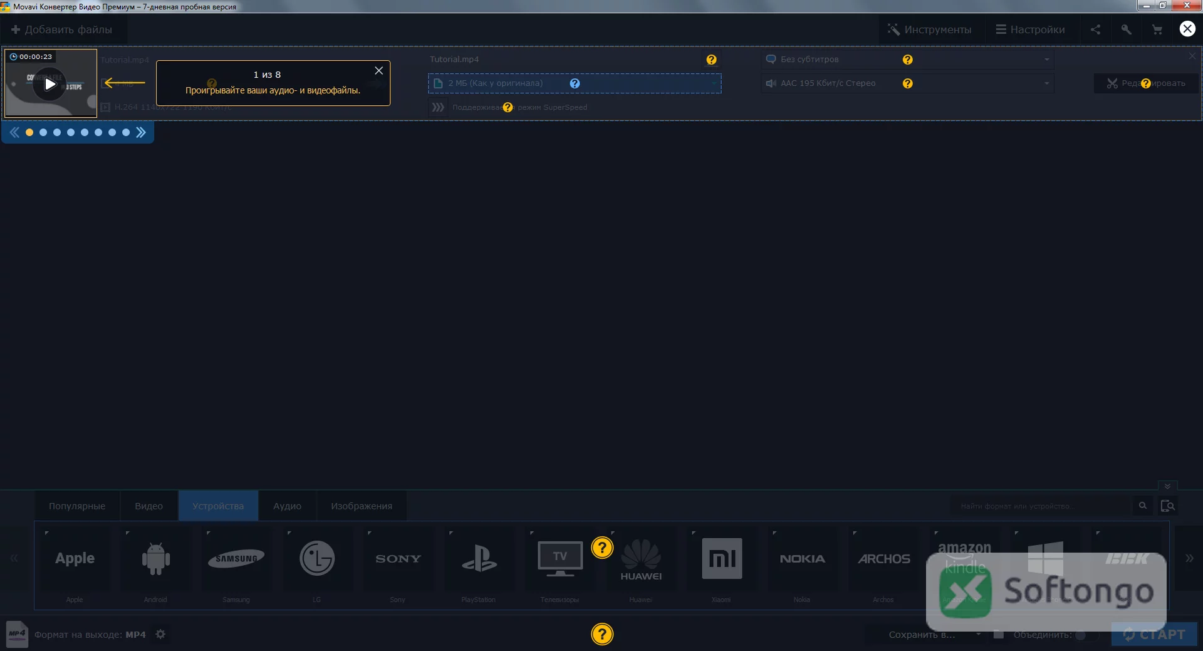
Task: Open the wrench icon in the top toolbar
Action: [1126, 29]
